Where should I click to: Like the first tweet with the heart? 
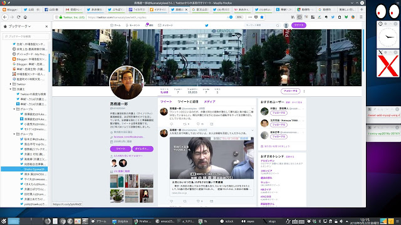[198, 124]
